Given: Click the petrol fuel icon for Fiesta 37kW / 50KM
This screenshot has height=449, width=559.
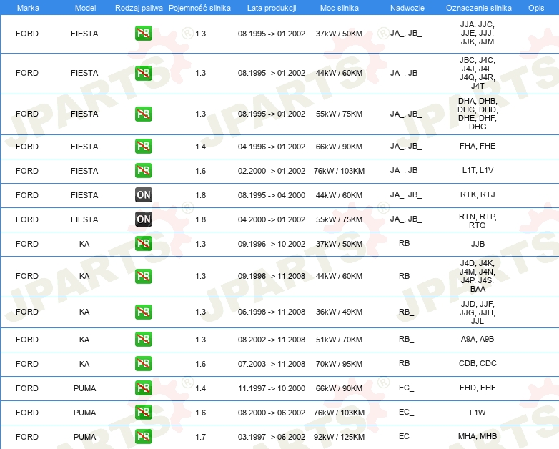Looking at the screenshot, I should pos(143,34).
